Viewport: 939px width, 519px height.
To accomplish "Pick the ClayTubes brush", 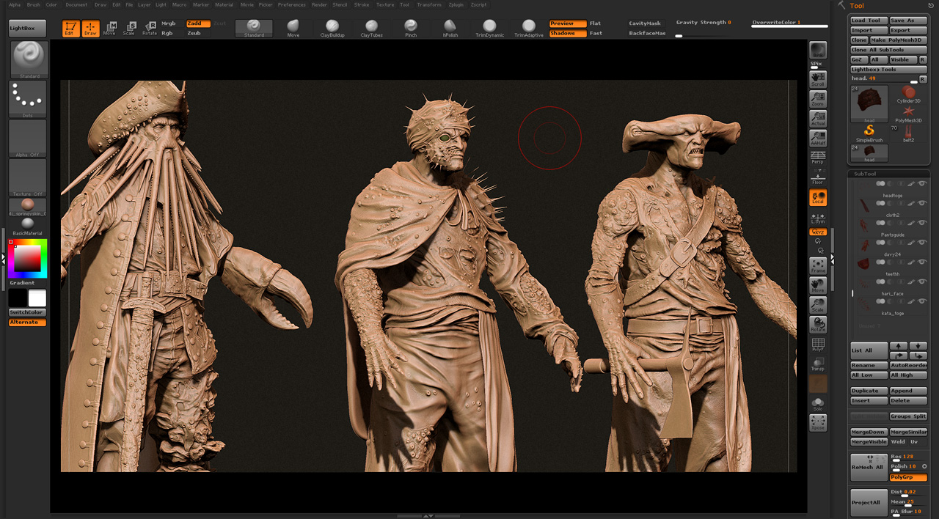I will (x=372, y=29).
